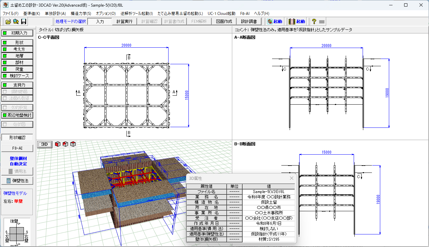
Task: Click the middle cube view icon beside 3D
Action: click(65, 144)
